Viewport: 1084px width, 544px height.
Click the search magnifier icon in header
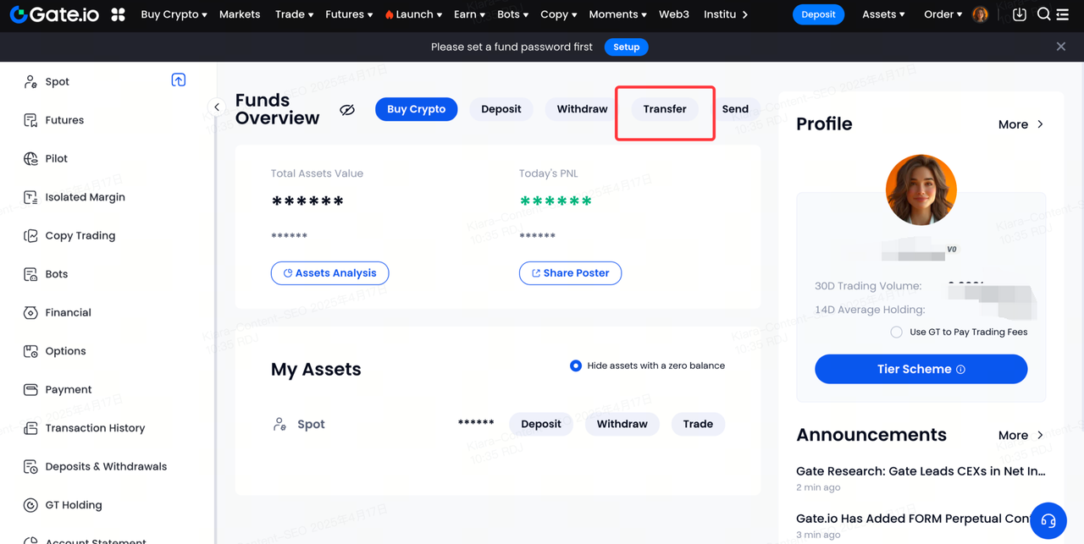(1043, 14)
